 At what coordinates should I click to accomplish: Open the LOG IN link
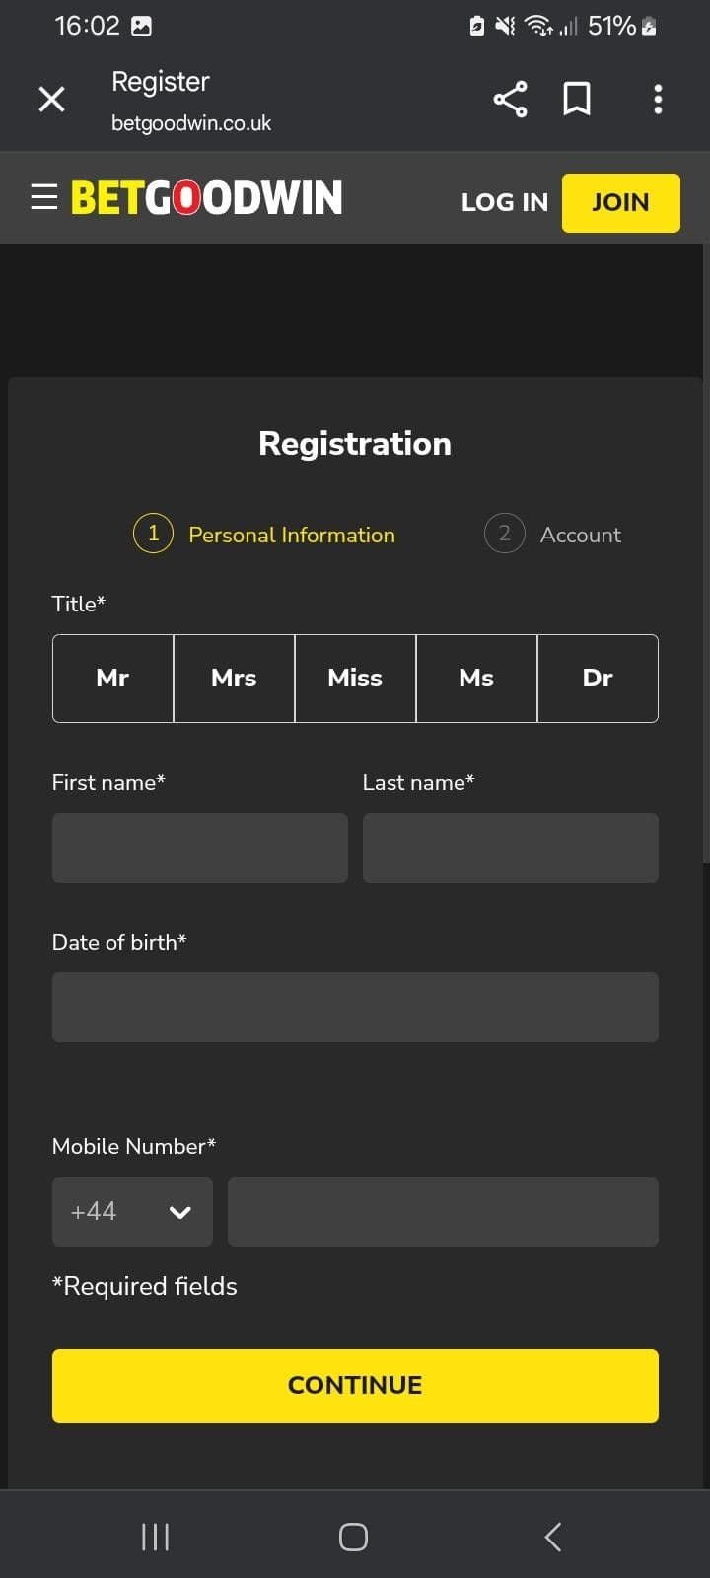click(504, 202)
